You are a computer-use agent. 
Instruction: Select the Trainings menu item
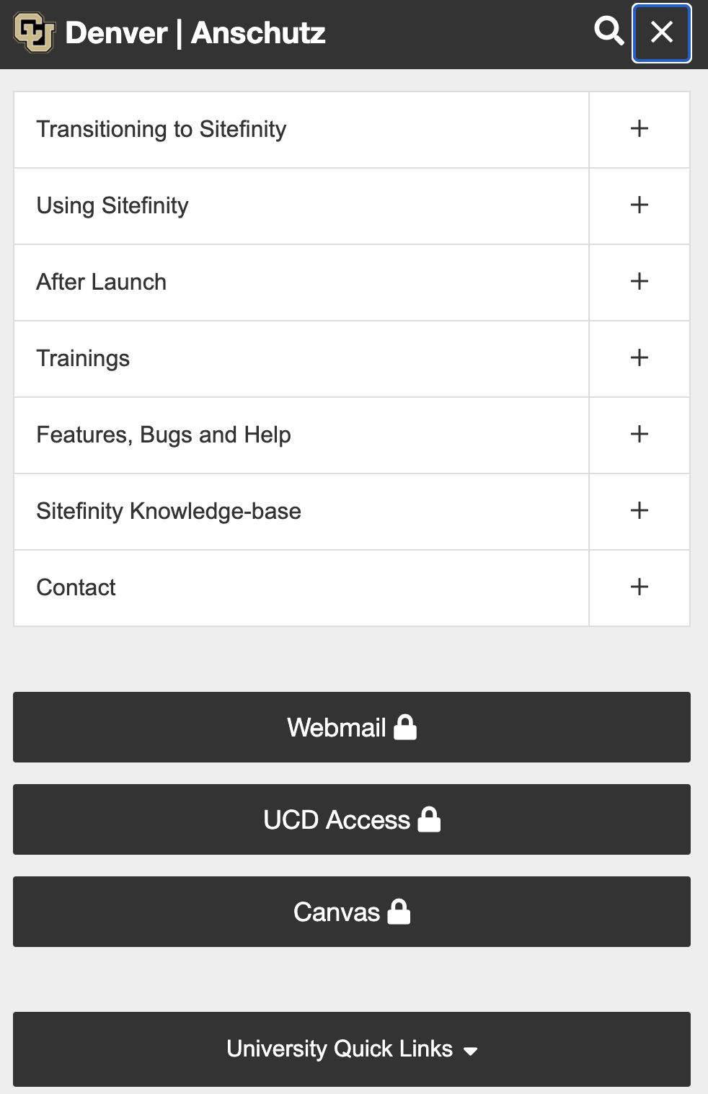tap(83, 358)
